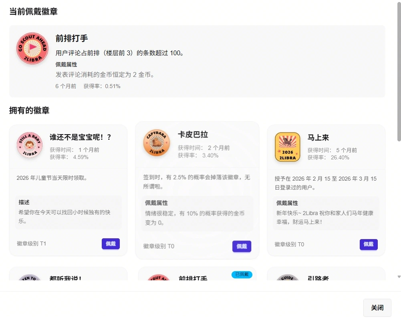Click the 6 个月前 text in current badge

66,86
